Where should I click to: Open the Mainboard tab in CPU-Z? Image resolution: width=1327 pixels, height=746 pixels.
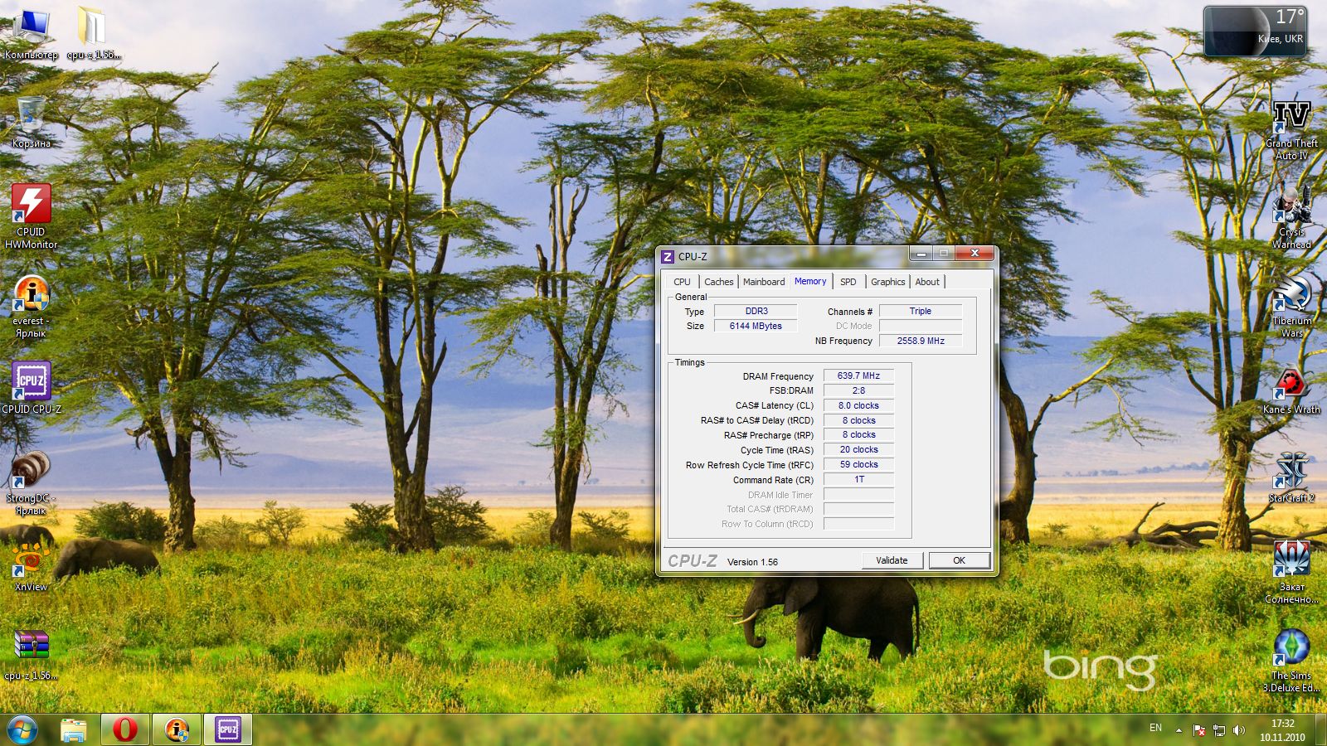click(763, 282)
